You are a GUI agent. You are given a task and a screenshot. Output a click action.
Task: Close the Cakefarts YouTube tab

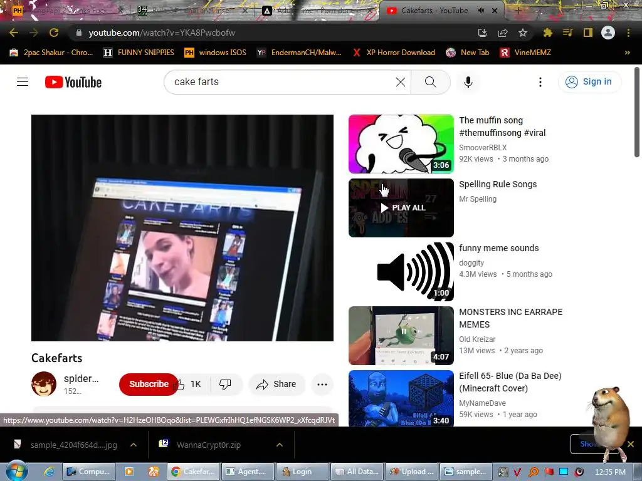click(495, 11)
